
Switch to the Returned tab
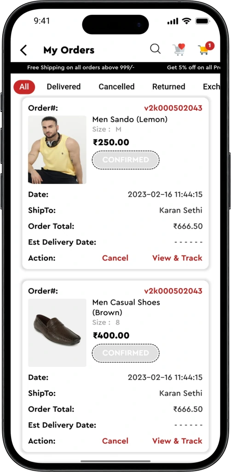pos(168,87)
